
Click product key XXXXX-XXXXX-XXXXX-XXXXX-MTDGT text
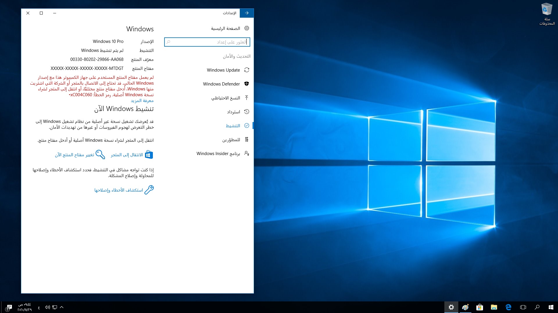pyautogui.click(x=87, y=68)
